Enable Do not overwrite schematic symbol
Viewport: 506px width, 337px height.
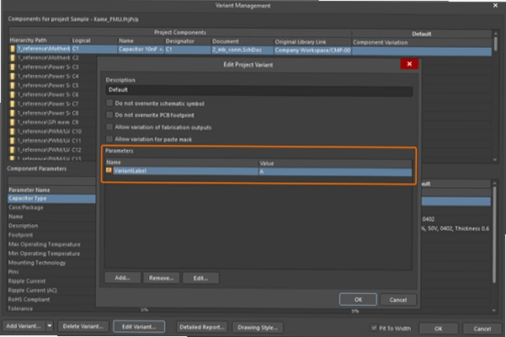pos(109,103)
